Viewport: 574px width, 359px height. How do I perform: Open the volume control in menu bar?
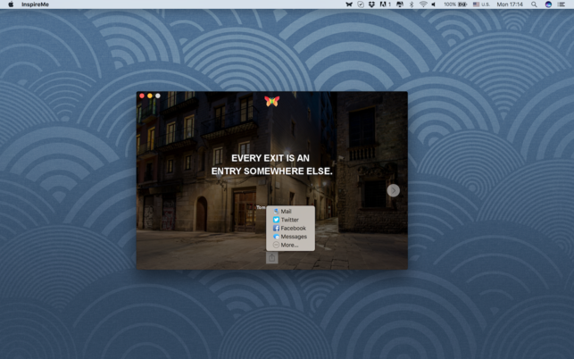click(x=434, y=4)
